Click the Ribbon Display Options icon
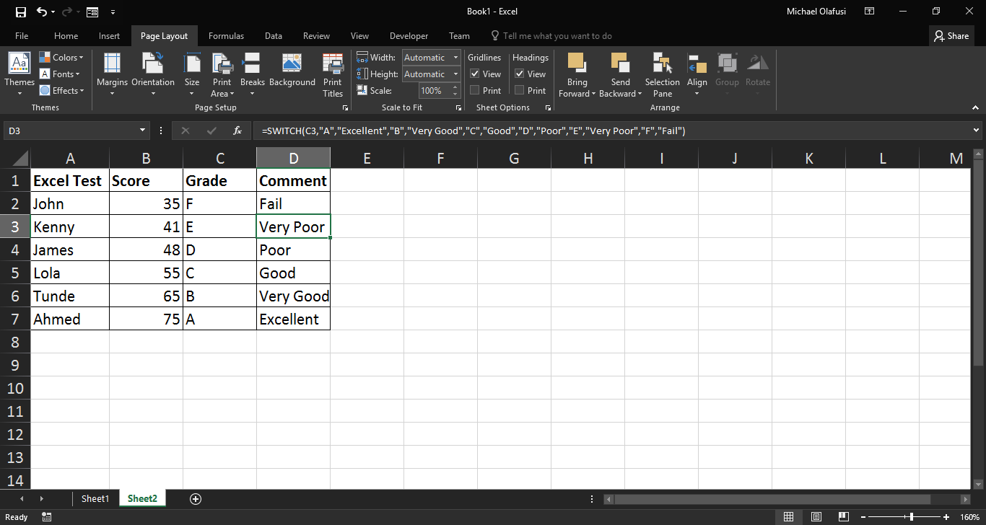 click(x=870, y=12)
